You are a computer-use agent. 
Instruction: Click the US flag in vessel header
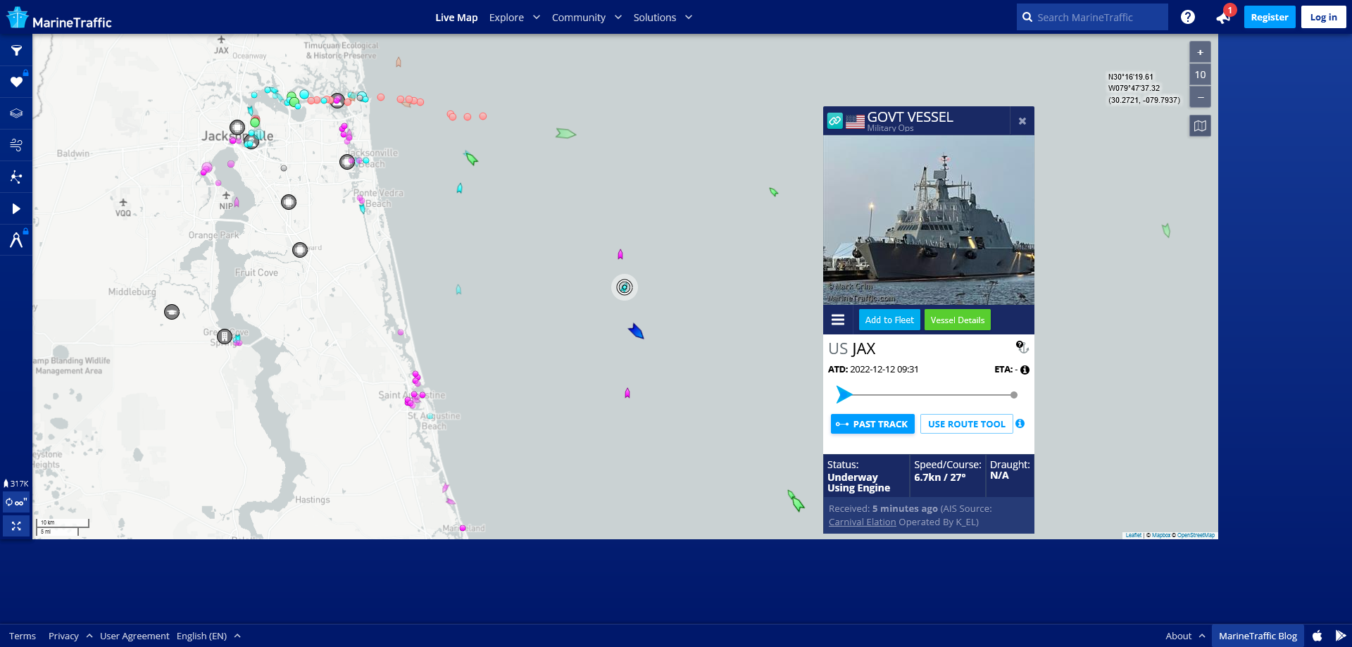click(x=855, y=121)
